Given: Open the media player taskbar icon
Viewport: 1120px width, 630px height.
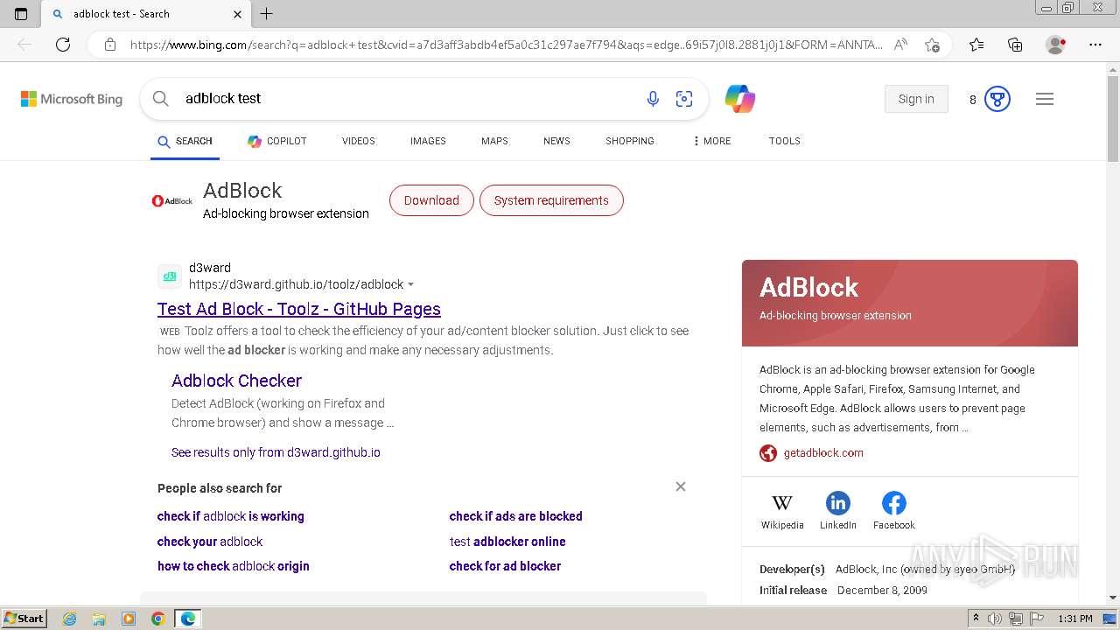Looking at the screenshot, I should pos(129,619).
